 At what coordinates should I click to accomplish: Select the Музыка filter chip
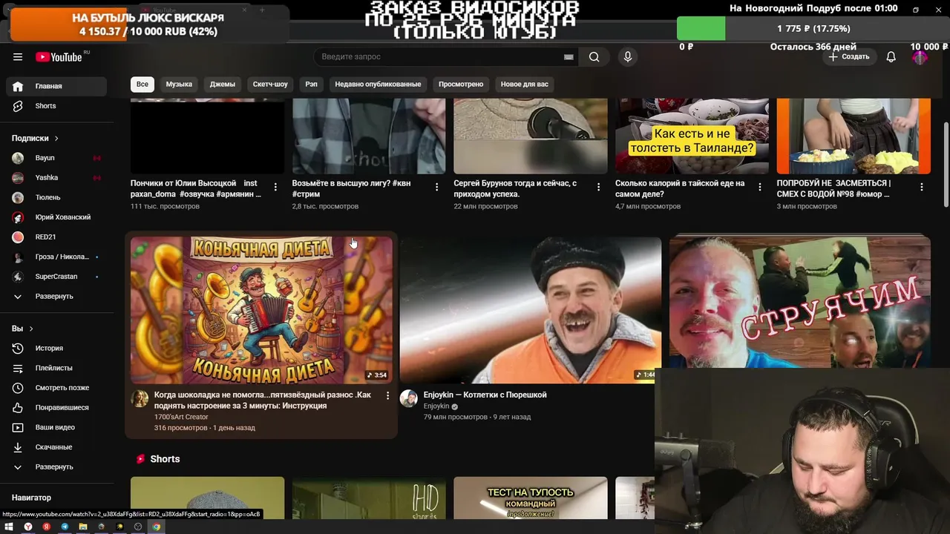point(179,84)
